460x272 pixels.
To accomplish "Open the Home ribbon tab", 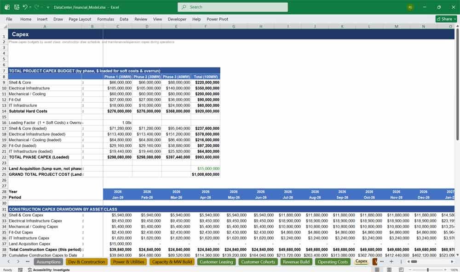I will [x=26, y=19].
